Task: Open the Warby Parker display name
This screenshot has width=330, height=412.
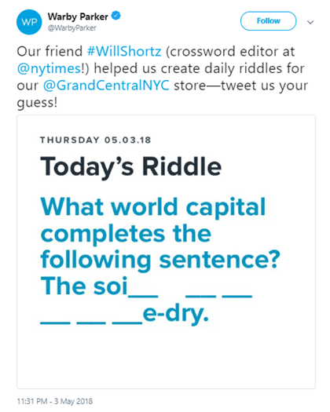Action: (x=78, y=16)
